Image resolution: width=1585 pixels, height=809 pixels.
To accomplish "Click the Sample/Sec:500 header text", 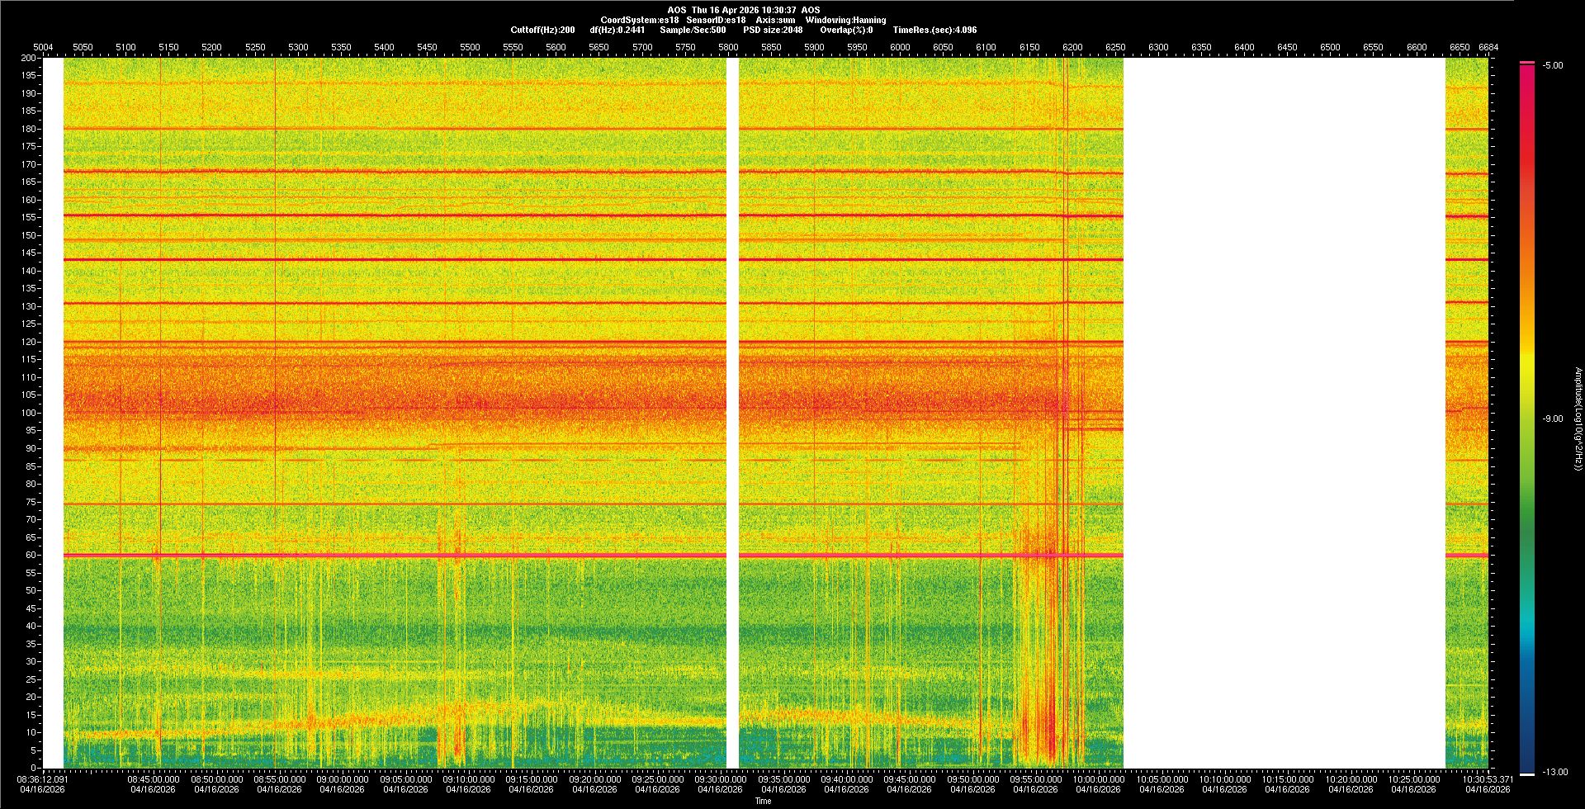I will (x=693, y=30).
